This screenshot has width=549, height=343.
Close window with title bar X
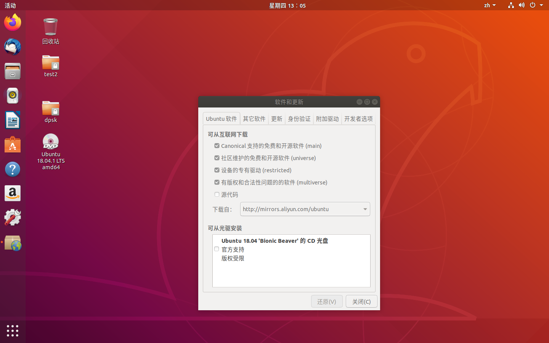[375, 102]
